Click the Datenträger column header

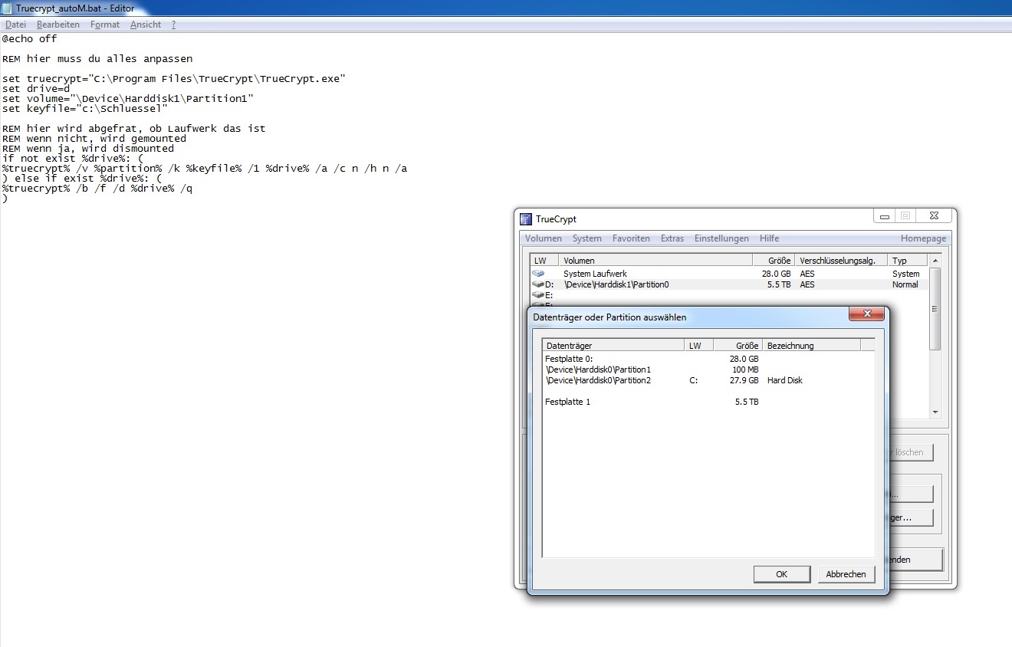[x=613, y=346]
